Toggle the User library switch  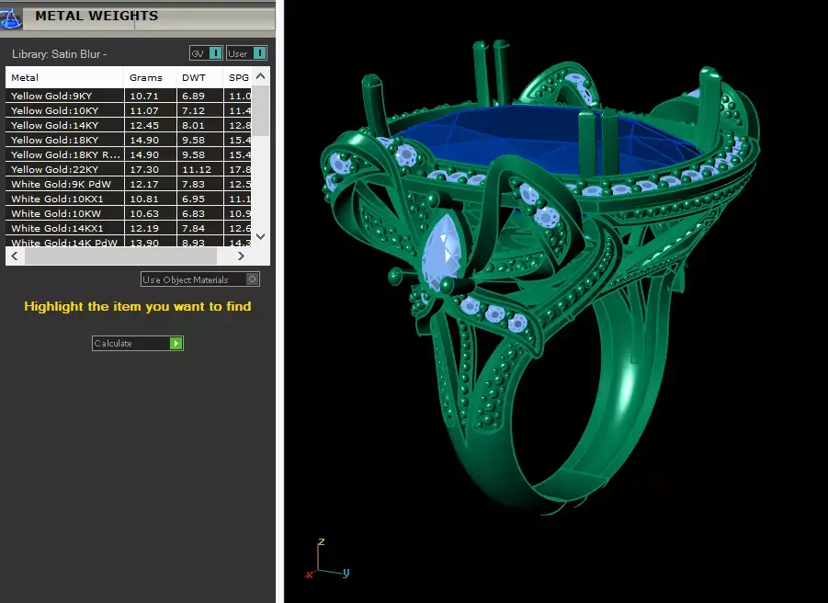(246, 53)
